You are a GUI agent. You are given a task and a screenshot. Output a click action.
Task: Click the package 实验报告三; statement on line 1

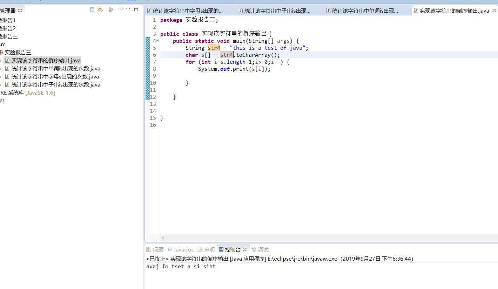pyautogui.click(x=189, y=20)
